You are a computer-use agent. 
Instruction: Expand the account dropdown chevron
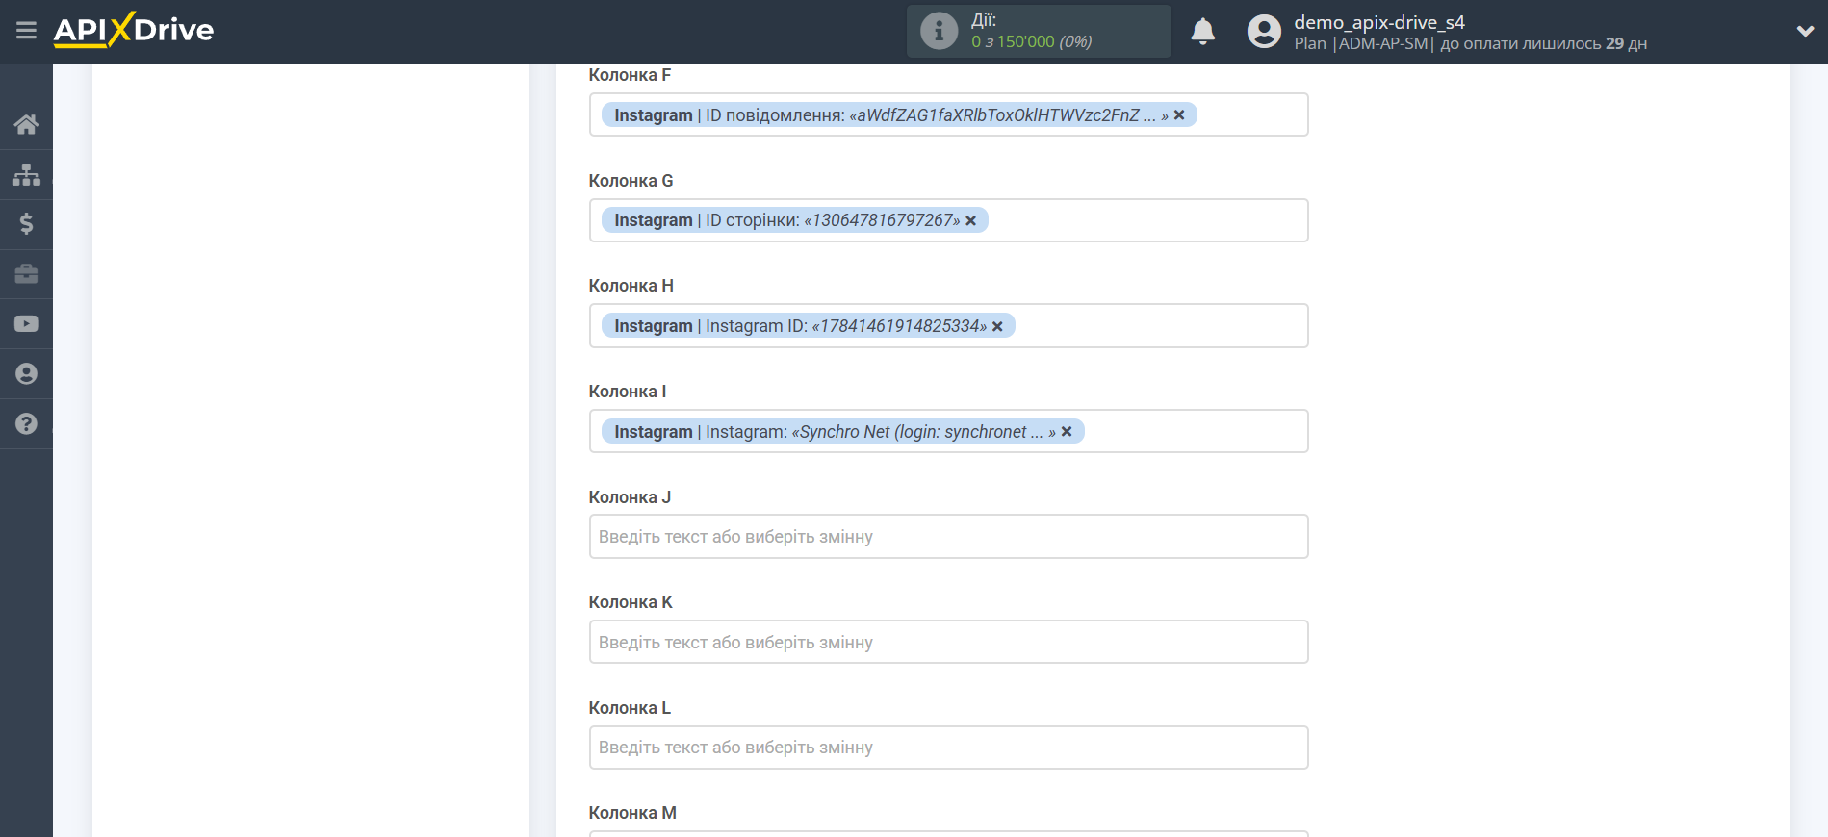[1805, 31]
